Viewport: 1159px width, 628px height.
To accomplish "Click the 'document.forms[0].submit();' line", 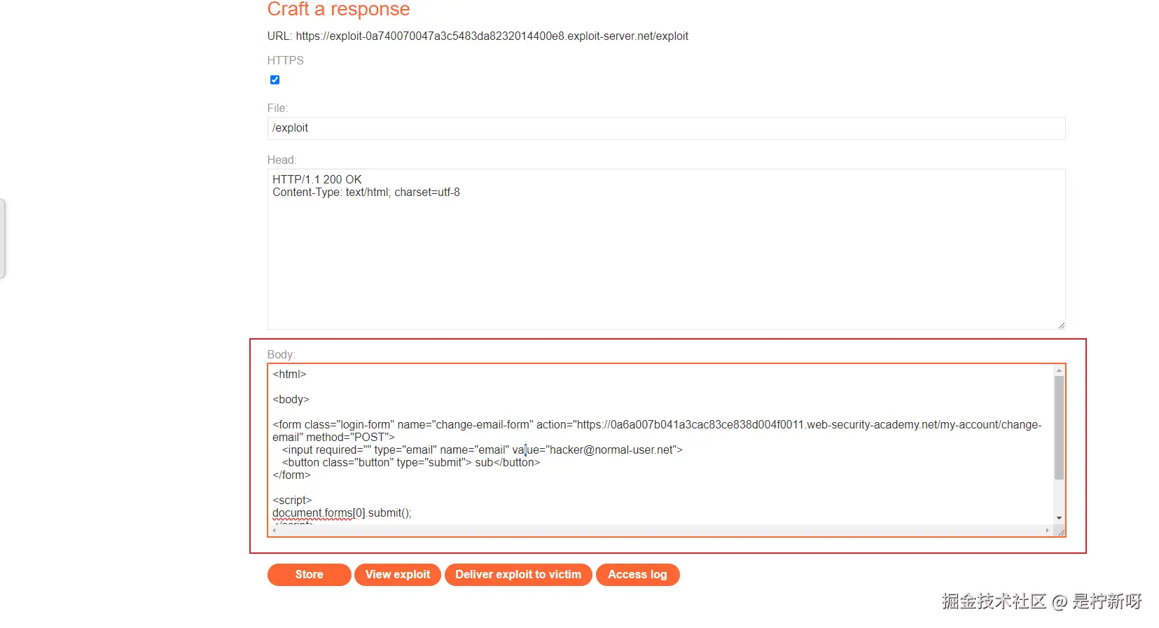I will pos(342,513).
